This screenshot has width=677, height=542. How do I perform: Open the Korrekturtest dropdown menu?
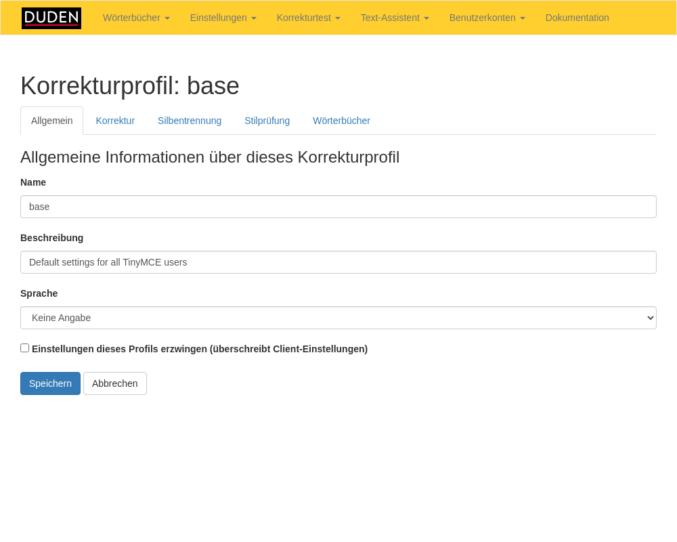pos(308,18)
